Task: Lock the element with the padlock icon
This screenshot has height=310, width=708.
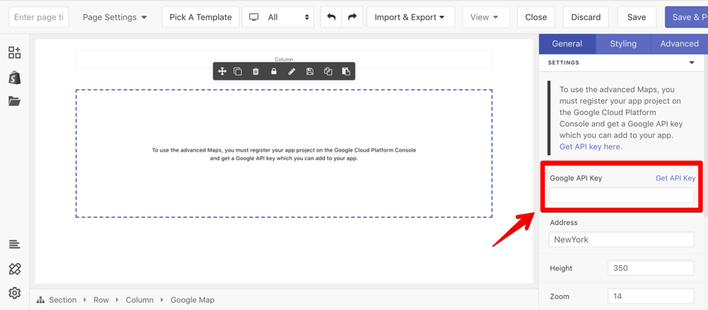Action: [x=274, y=71]
